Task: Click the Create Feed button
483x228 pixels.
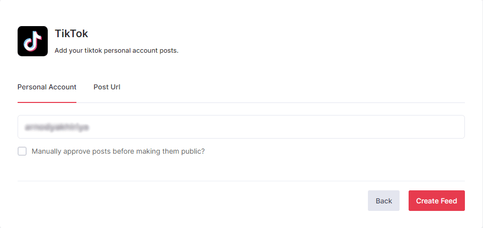Action: [x=436, y=200]
